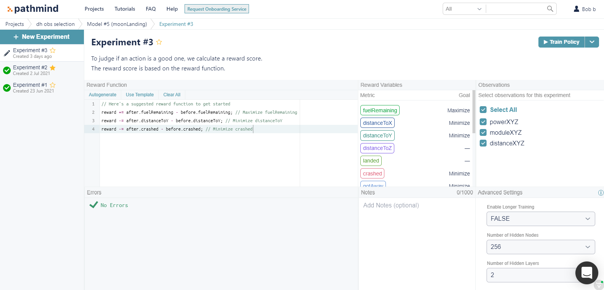Open the Help menu
Viewport: 604px width, 290px height.
click(172, 9)
